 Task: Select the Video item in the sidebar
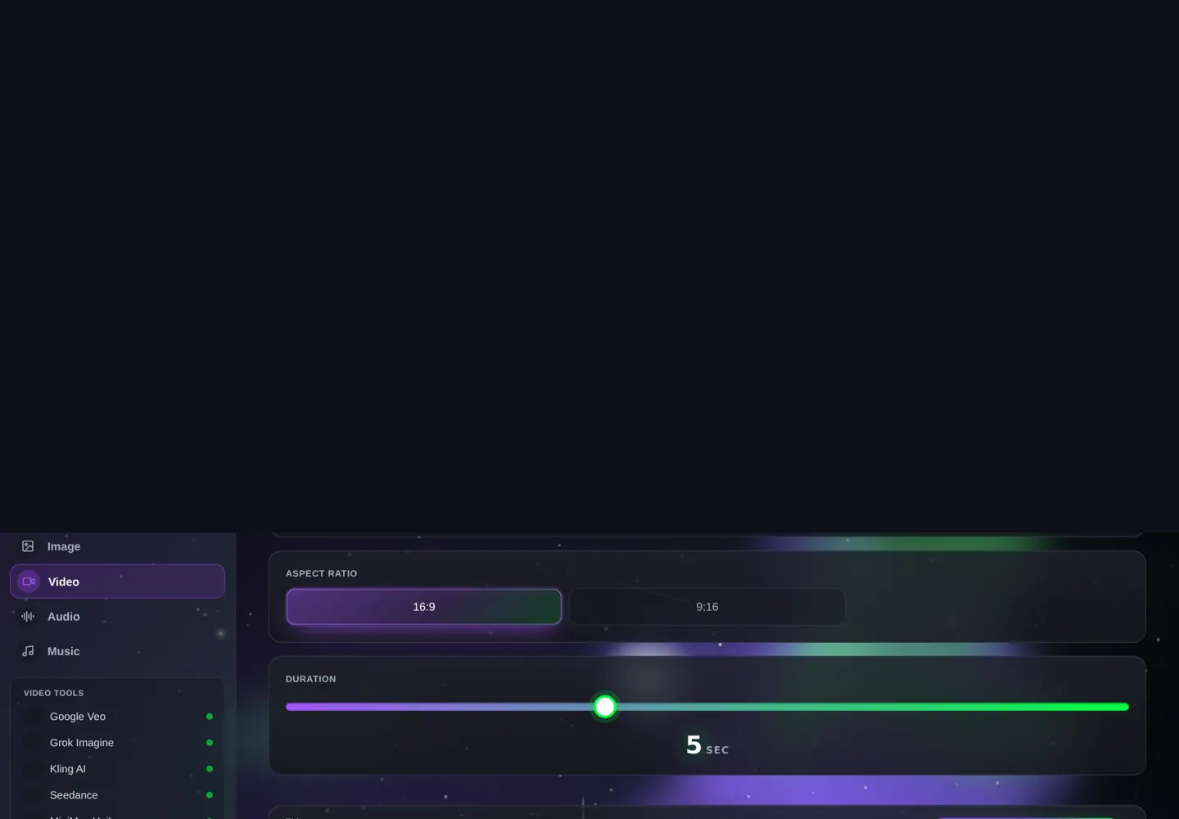coord(117,581)
